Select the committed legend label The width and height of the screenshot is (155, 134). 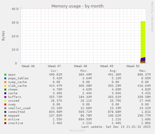[x=17, y=112]
